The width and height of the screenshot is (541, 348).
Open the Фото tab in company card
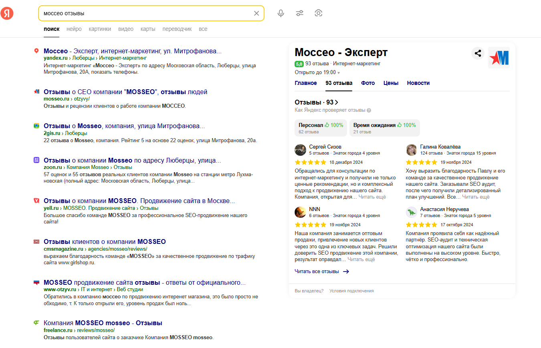pyautogui.click(x=368, y=83)
